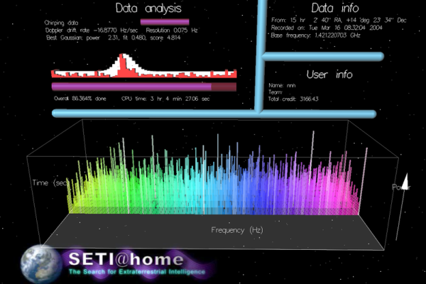Click The Search for Extraterrestrial Intelligence tagline
This screenshot has width=426, height=284.
tap(137, 271)
